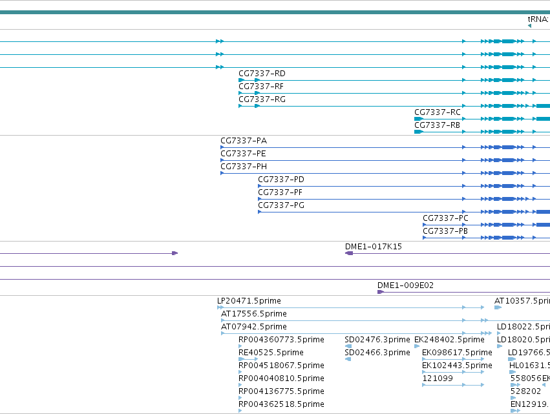Click the CG7337-PF protein feature label
550x414 pixels.
(280, 193)
